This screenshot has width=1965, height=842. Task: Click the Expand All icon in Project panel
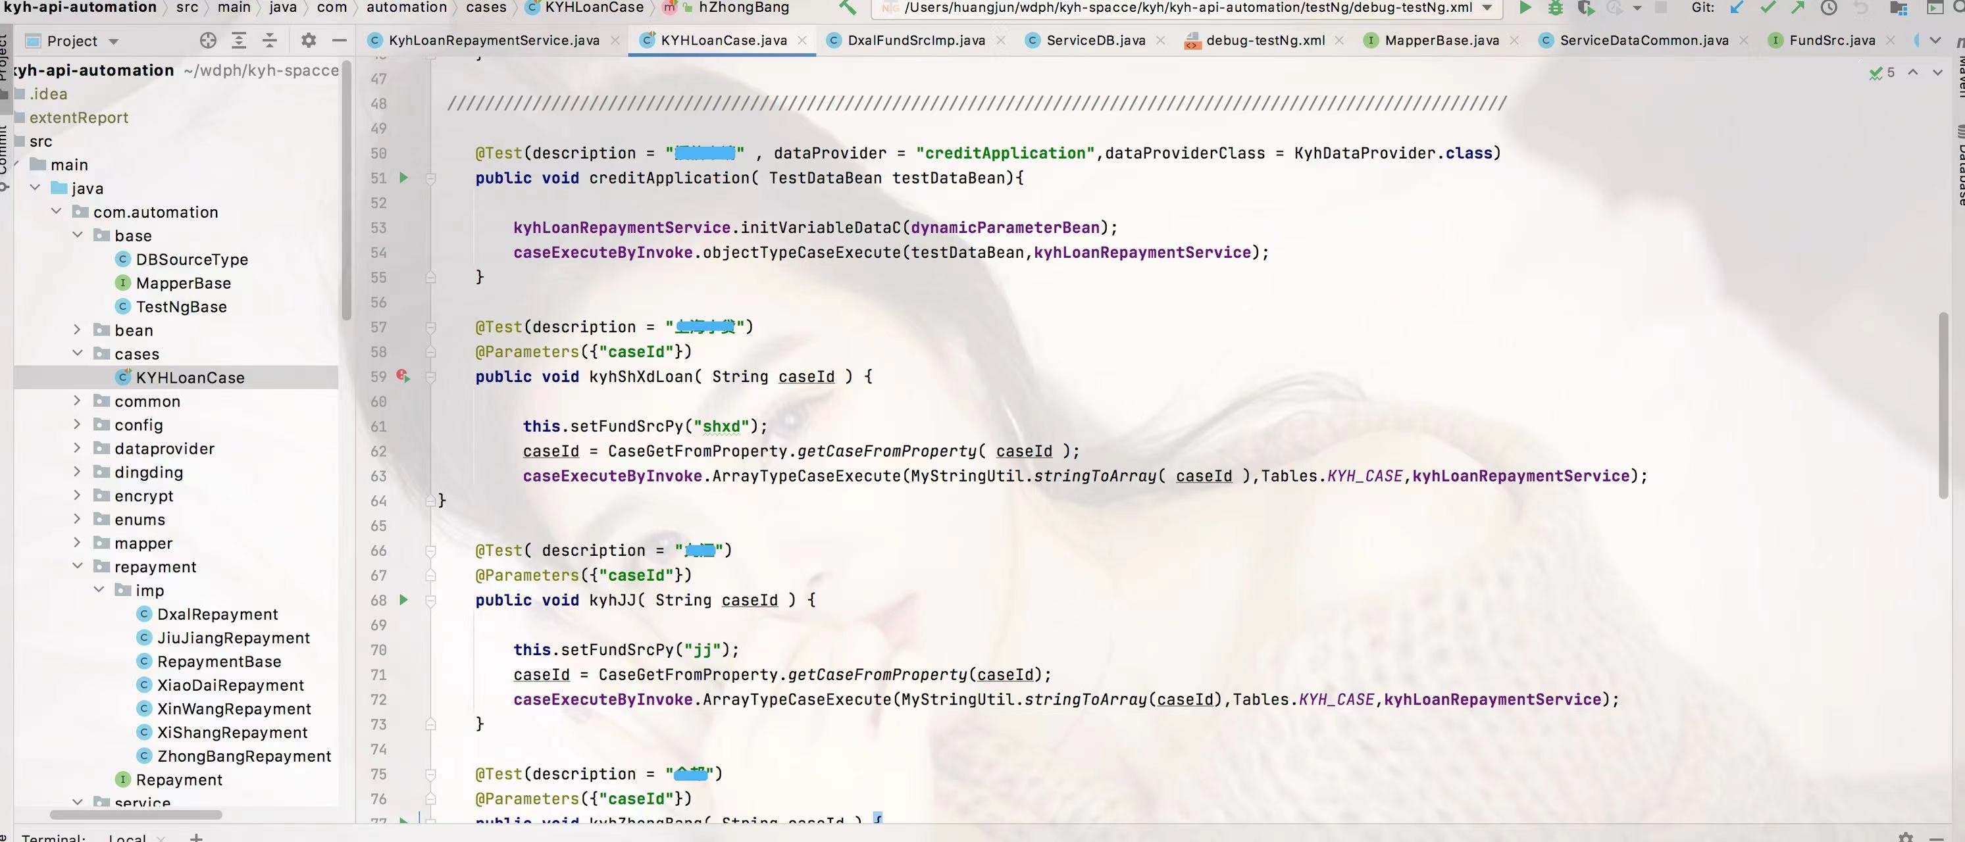239,40
